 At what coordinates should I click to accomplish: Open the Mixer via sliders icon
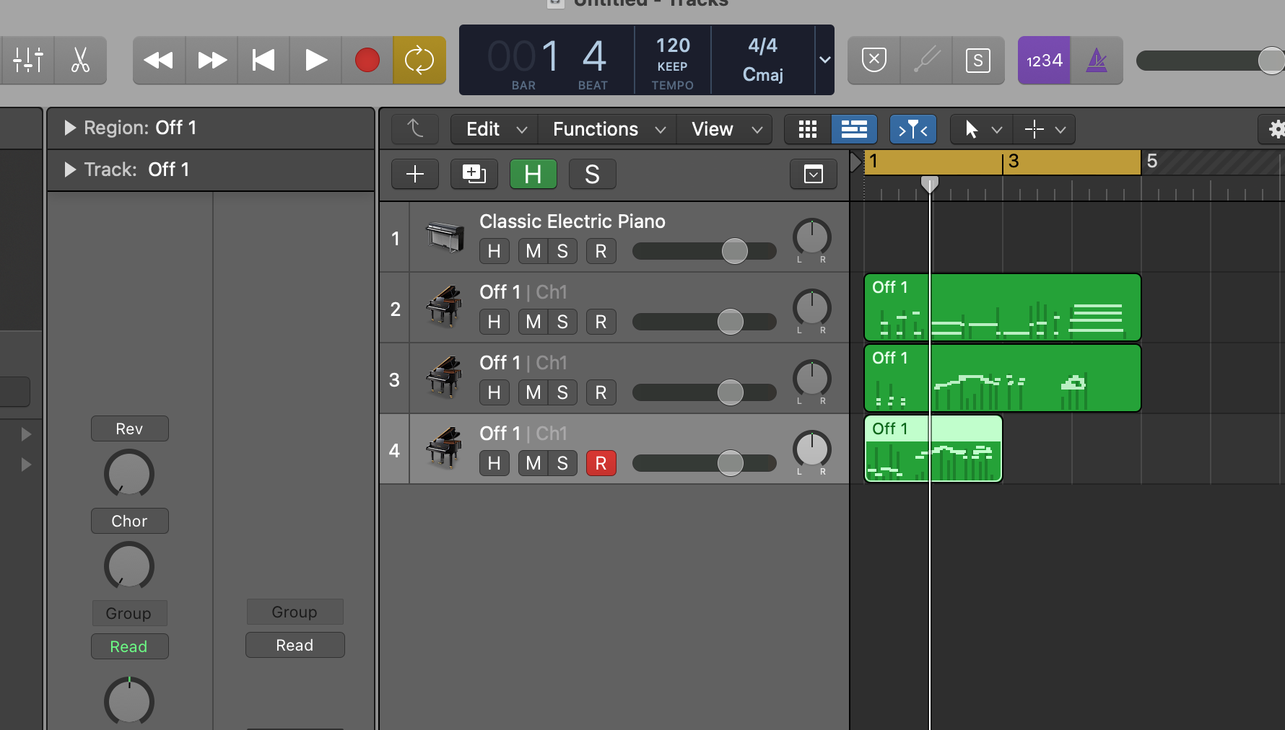pyautogui.click(x=28, y=61)
